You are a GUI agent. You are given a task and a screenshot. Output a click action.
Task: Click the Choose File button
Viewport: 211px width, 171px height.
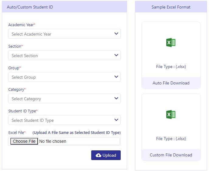click(x=24, y=141)
